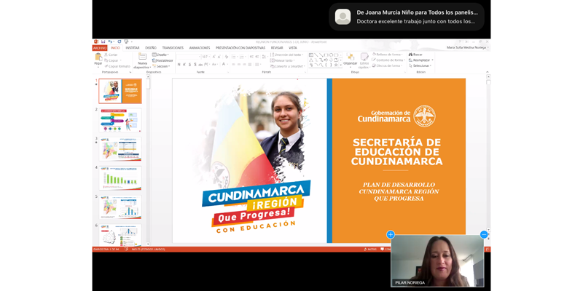The image size is (583, 291).
Task: Open the Contorno de forma dropdown
Action: [x=388, y=60]
